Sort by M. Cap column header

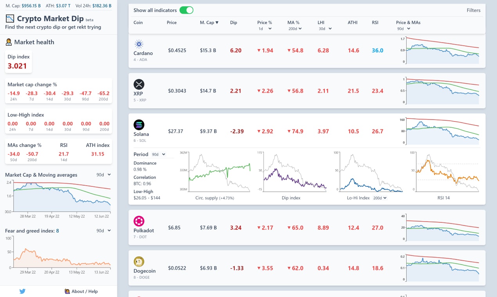[209, 22]
